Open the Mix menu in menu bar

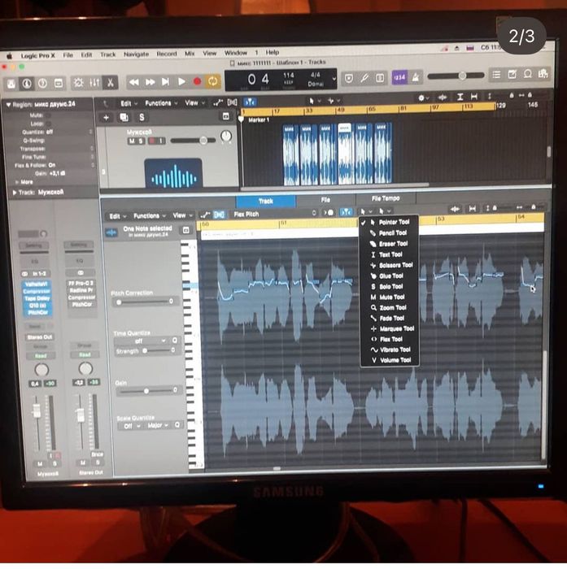point(190,54)
